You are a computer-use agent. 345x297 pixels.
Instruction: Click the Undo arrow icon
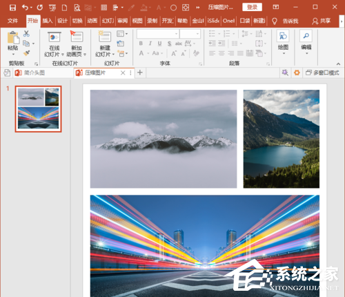coord(25,8)
